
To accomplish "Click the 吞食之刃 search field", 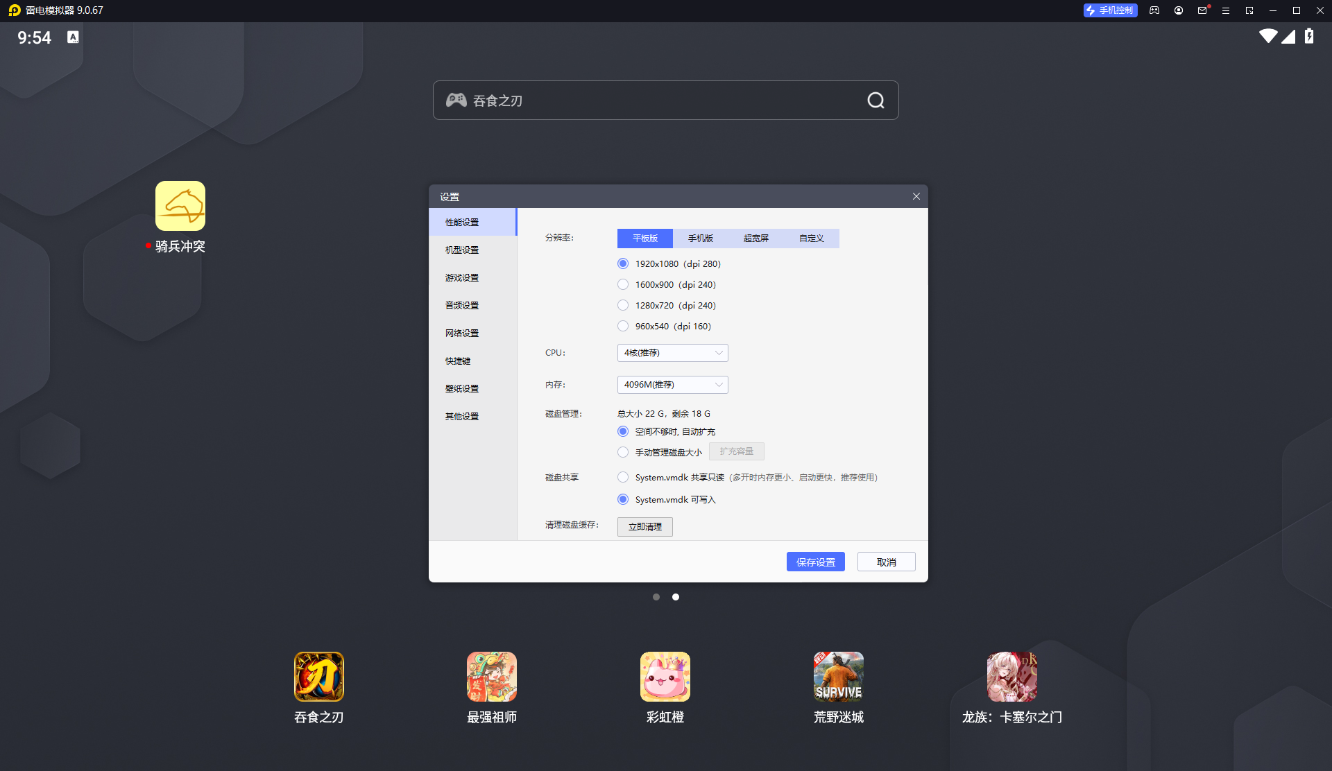I will 665,101.
